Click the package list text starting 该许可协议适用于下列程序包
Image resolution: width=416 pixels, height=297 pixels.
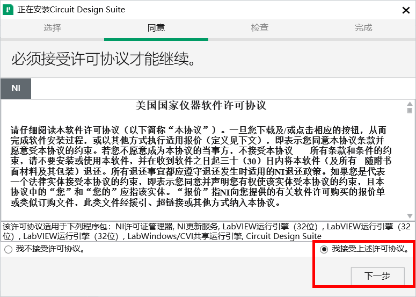point(207,231)
